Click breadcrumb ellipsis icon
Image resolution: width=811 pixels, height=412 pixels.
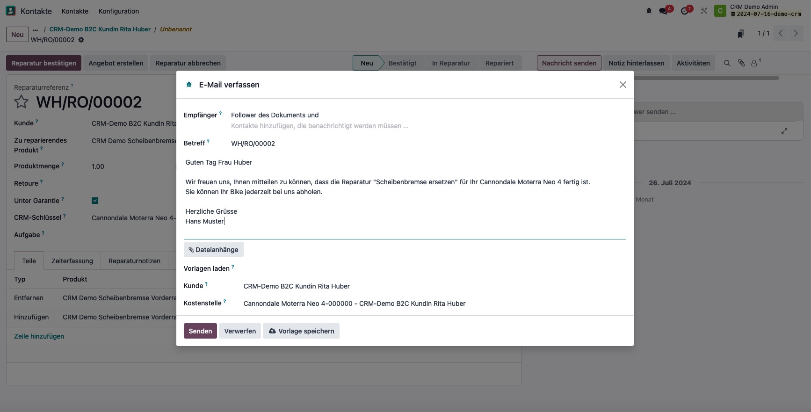[x=36, y=30]
